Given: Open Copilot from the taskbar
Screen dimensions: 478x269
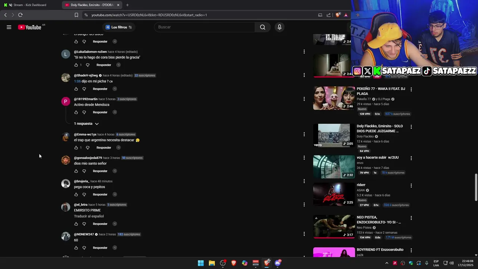Looking at the screenshot, I should click(245, 263).
